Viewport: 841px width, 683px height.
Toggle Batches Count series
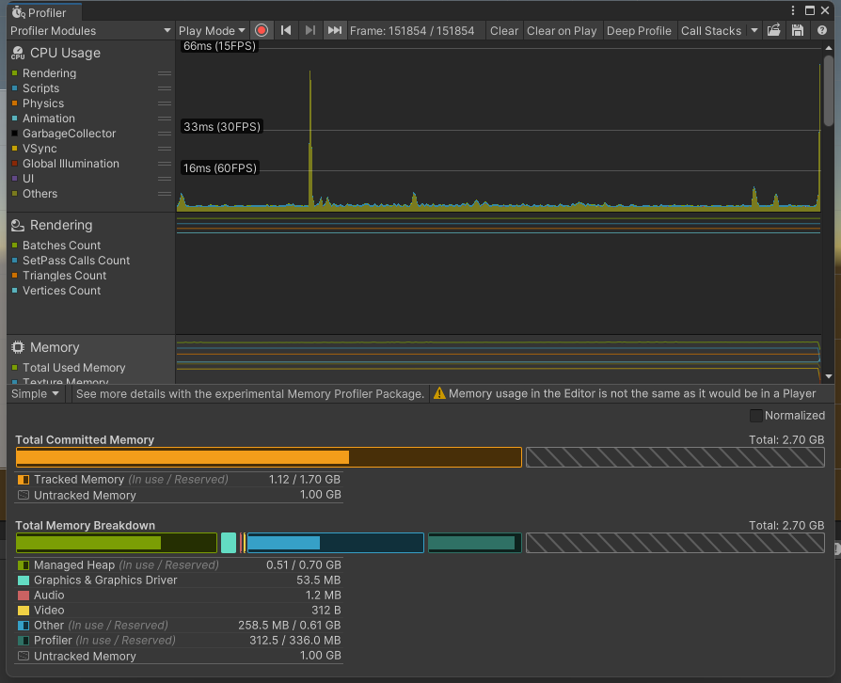(x=61, y=246)
